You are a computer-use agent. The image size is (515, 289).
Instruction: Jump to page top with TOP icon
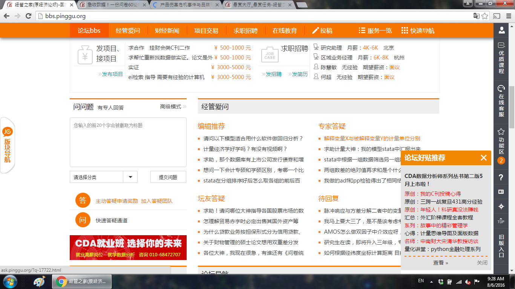(501, 221)
